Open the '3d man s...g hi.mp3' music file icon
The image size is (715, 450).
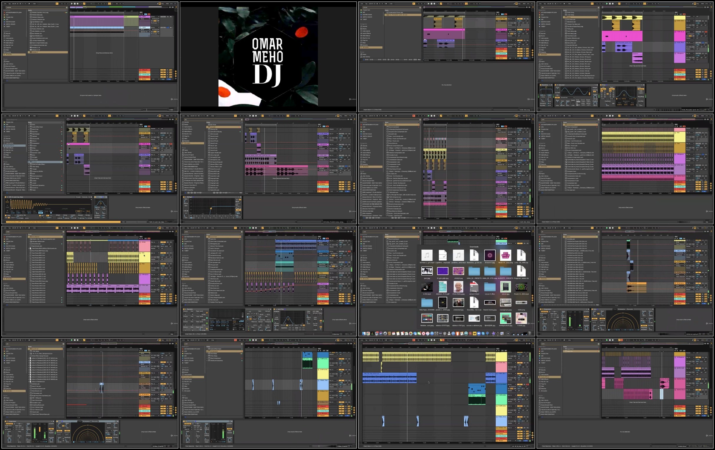point(427,255)
